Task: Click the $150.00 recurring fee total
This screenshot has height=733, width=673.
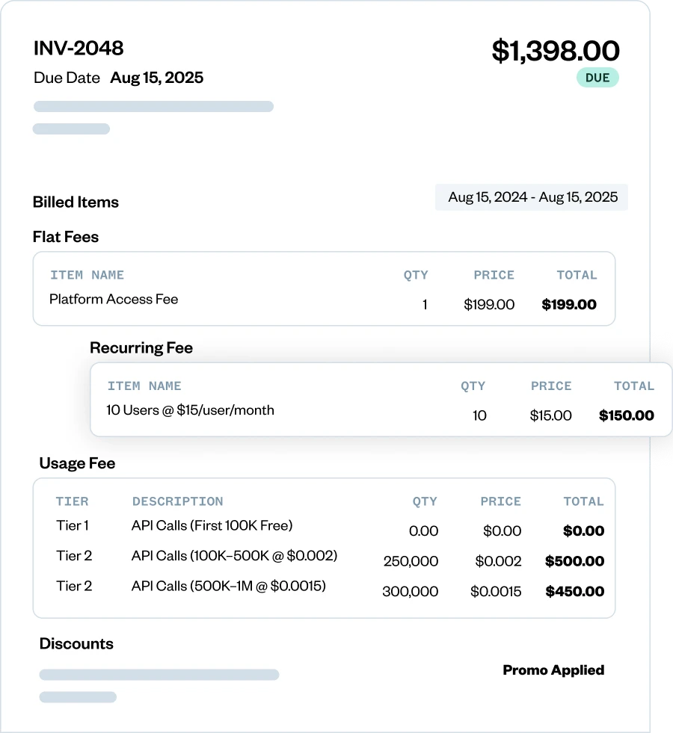Action: click(626, 415)
